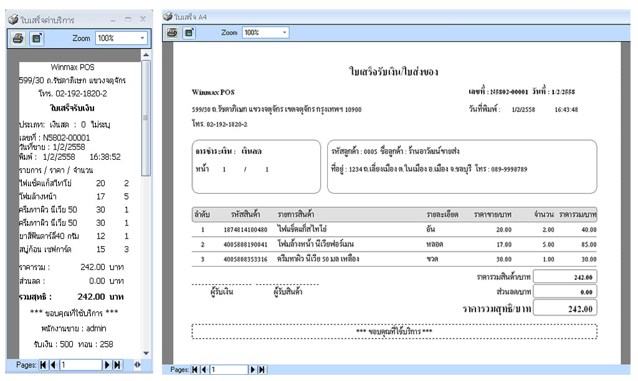The width and height of the screenshot is (638, 381).
Task: Click 'Winmax POS' heading in small receipt
Action: 72,67
